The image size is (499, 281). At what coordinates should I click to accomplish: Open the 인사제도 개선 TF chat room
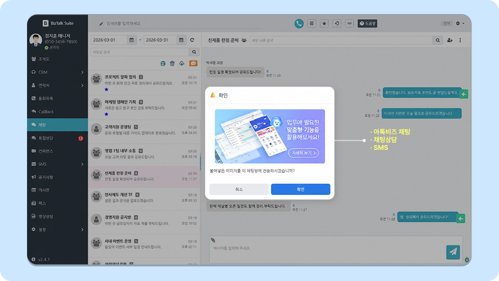coord(144,198)
